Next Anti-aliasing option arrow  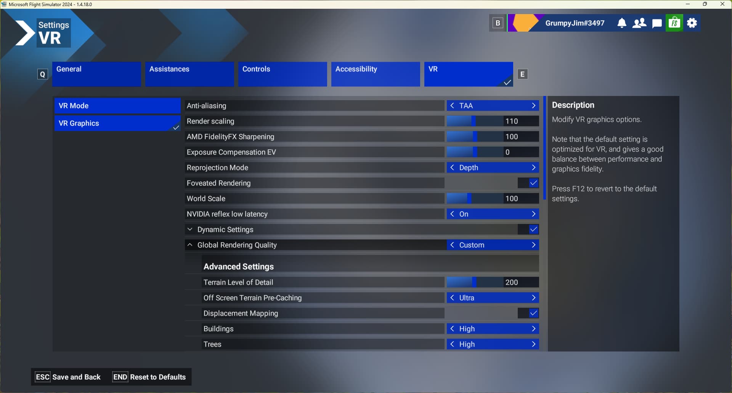click(534, 106)
